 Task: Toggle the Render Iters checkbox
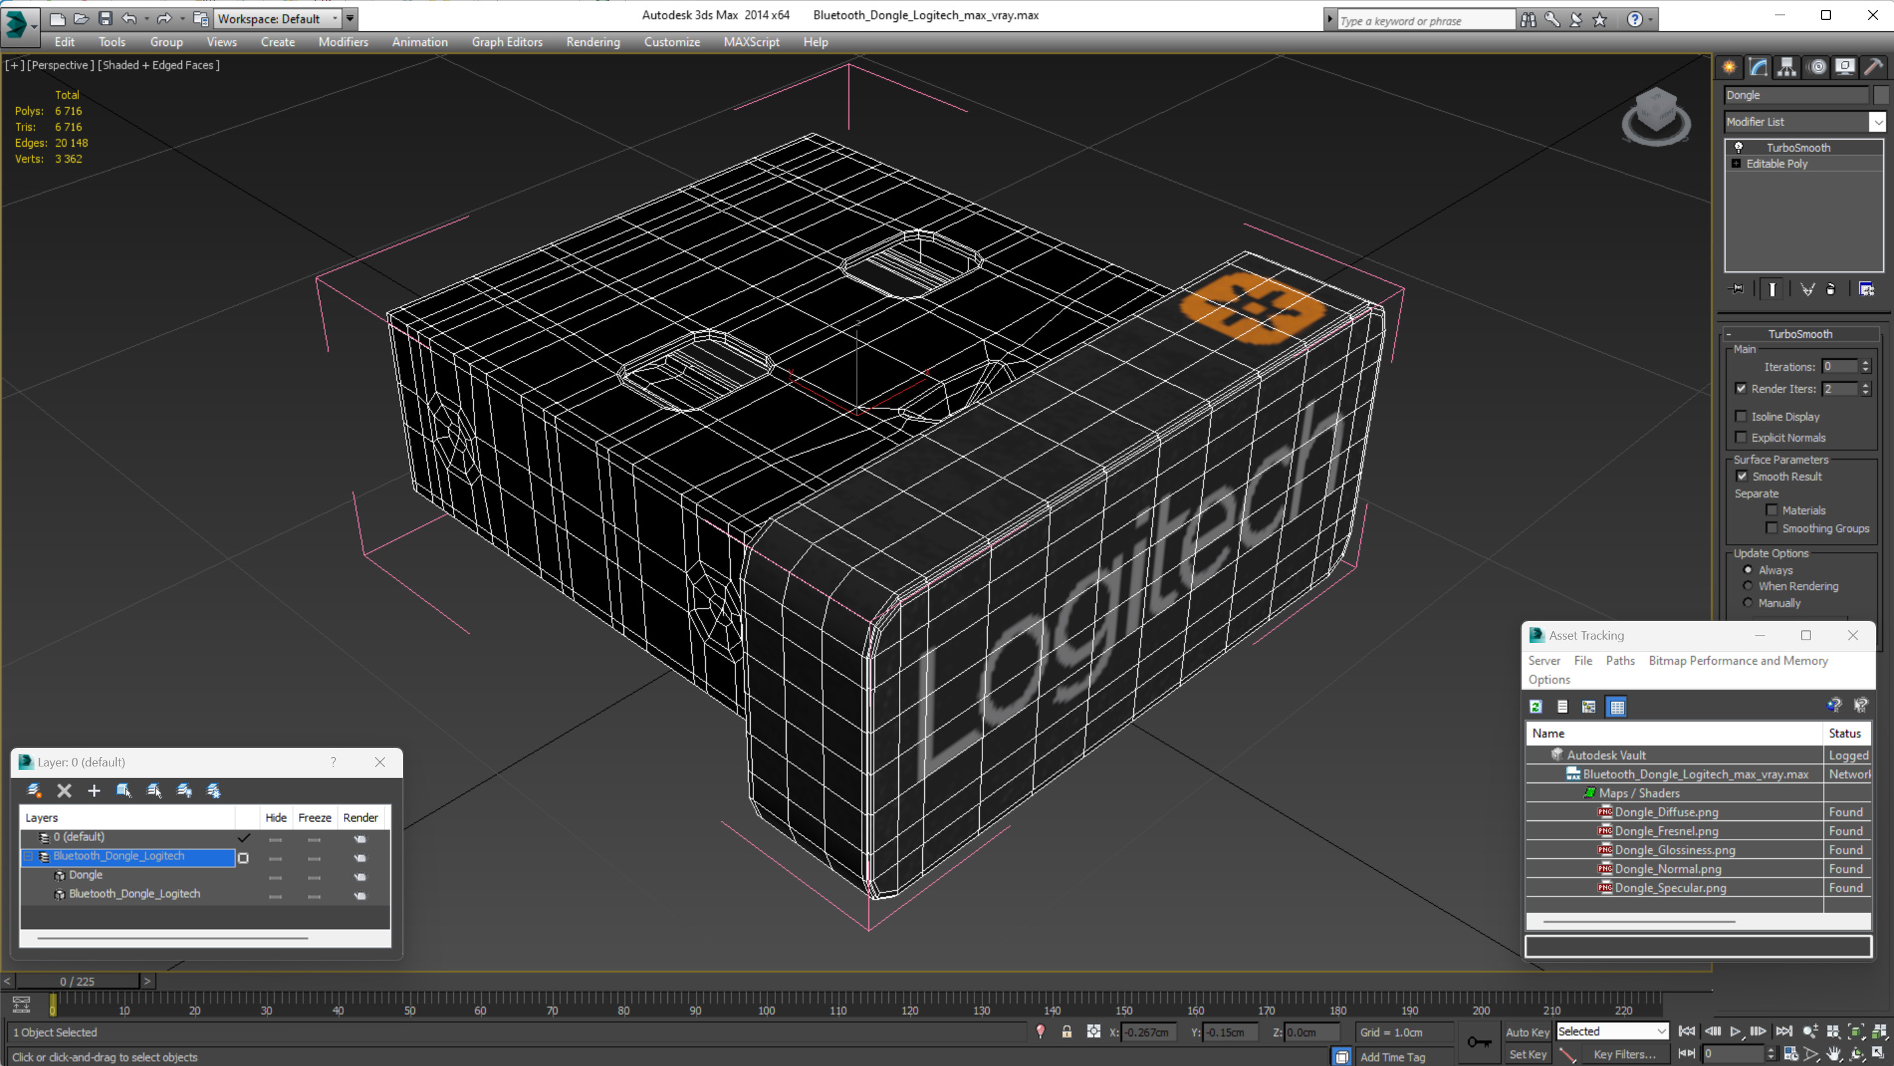click(1741, 389)
